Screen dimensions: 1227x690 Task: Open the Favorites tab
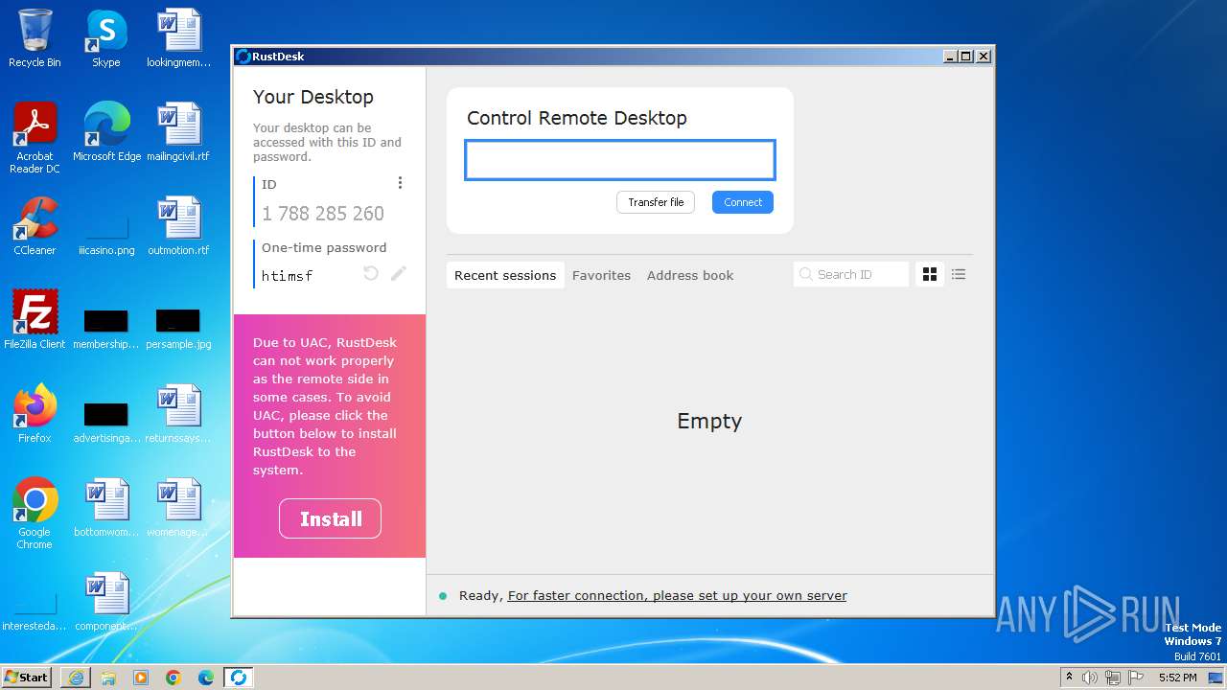coord(601,275)
